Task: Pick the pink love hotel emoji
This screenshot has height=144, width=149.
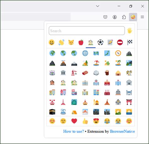Action: [x=63, y=92]
